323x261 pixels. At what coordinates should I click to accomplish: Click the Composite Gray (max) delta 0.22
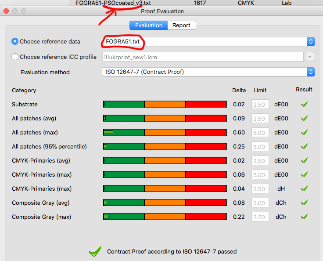click(x=239, y=217)
